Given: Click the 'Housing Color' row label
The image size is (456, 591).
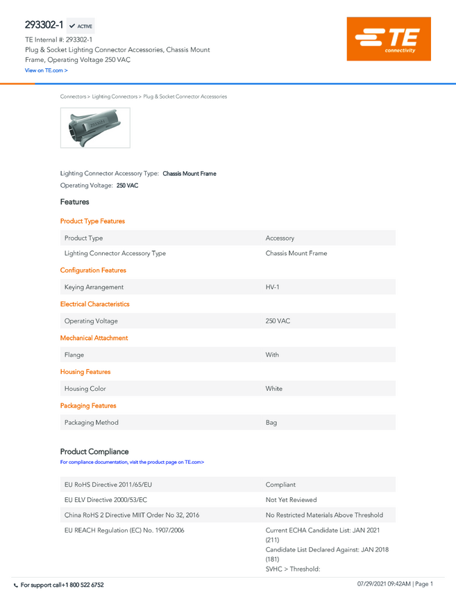Looking at the screenshot, I should 85,389.
